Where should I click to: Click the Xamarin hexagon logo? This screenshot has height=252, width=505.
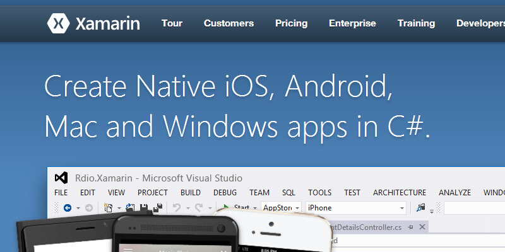58,23
